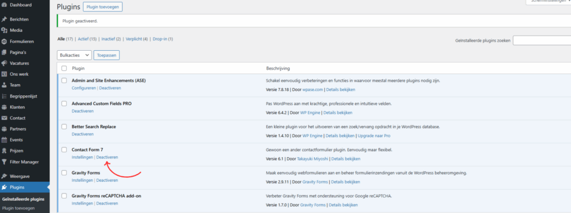
Task: Click the Plugins plug icon
Action: point(4,187)
